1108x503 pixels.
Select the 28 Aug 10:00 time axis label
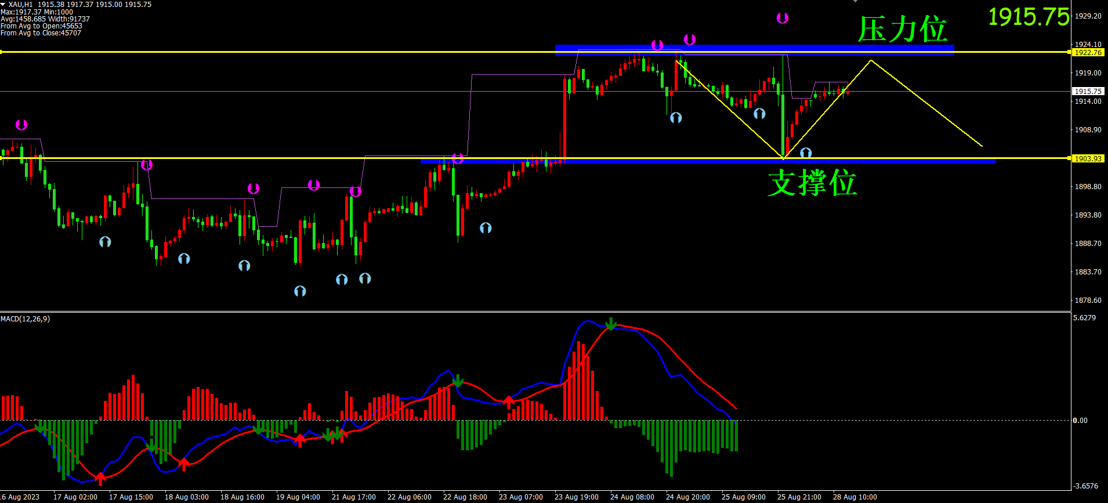click(854, 497)
